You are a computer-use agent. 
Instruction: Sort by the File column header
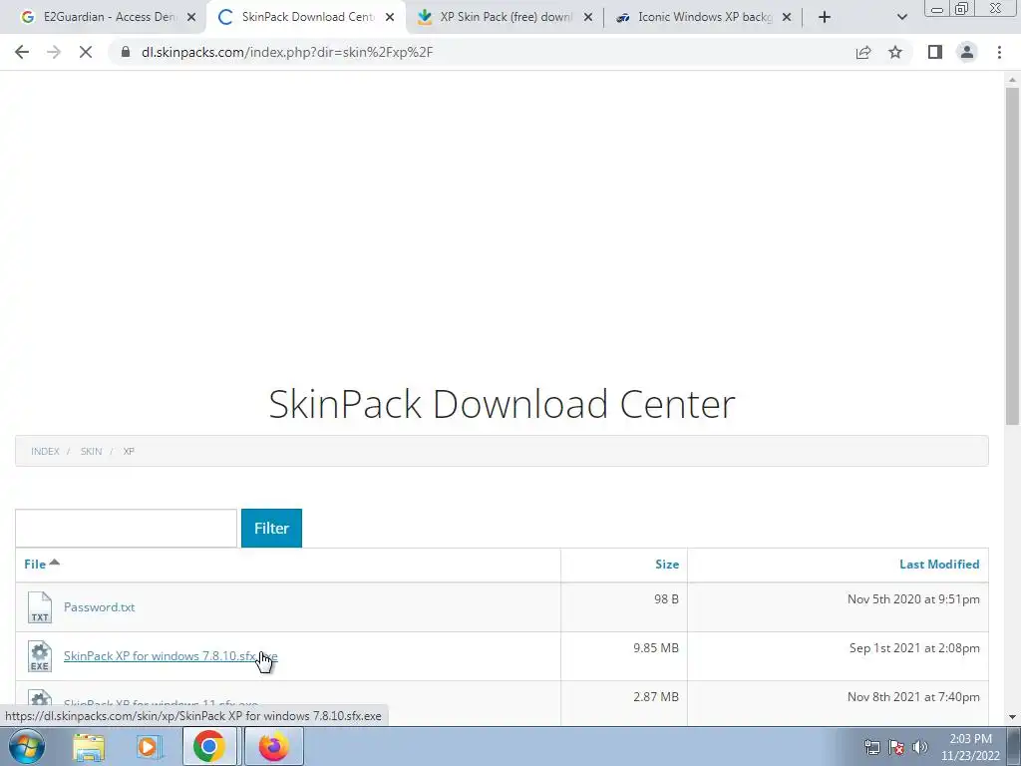point(35,565)
